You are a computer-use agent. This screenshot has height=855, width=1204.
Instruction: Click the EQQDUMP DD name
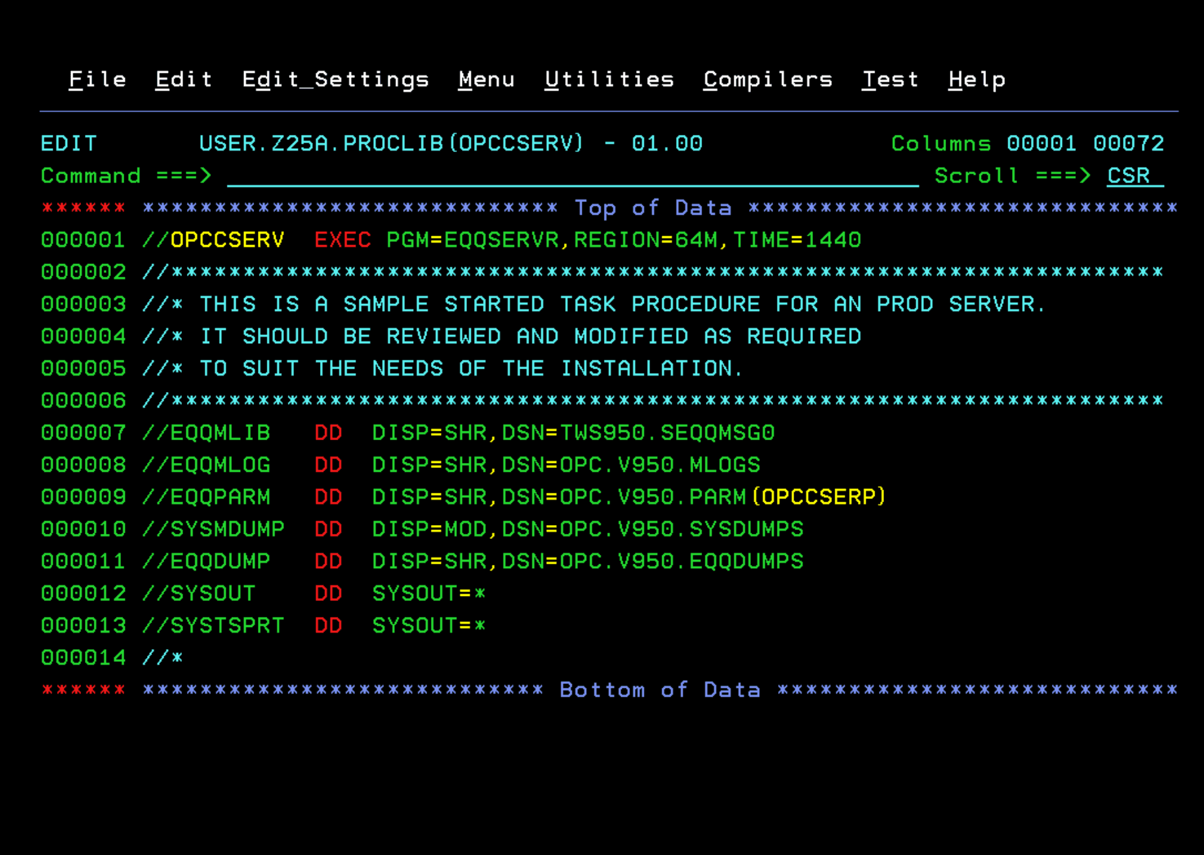coord(220,561)
